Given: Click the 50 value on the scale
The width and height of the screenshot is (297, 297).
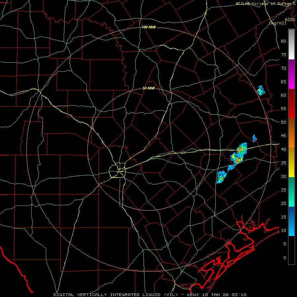Looking at the screenshot, I should pyautogui.click(x=283, y=122).
